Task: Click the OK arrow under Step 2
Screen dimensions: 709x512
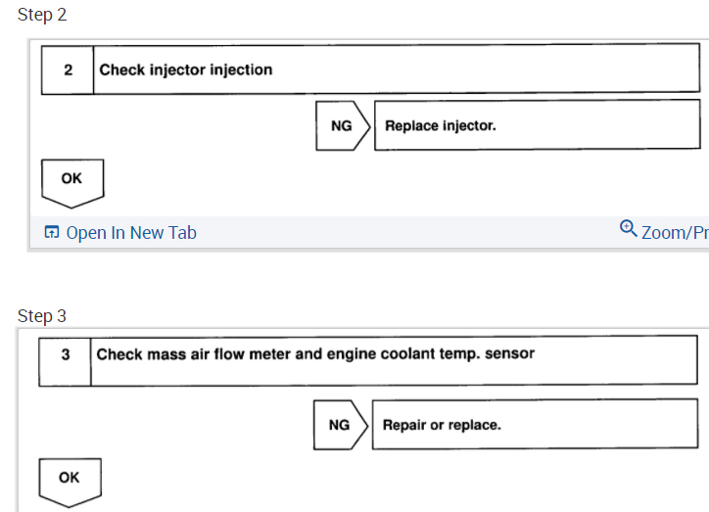Action: [72, 182]
